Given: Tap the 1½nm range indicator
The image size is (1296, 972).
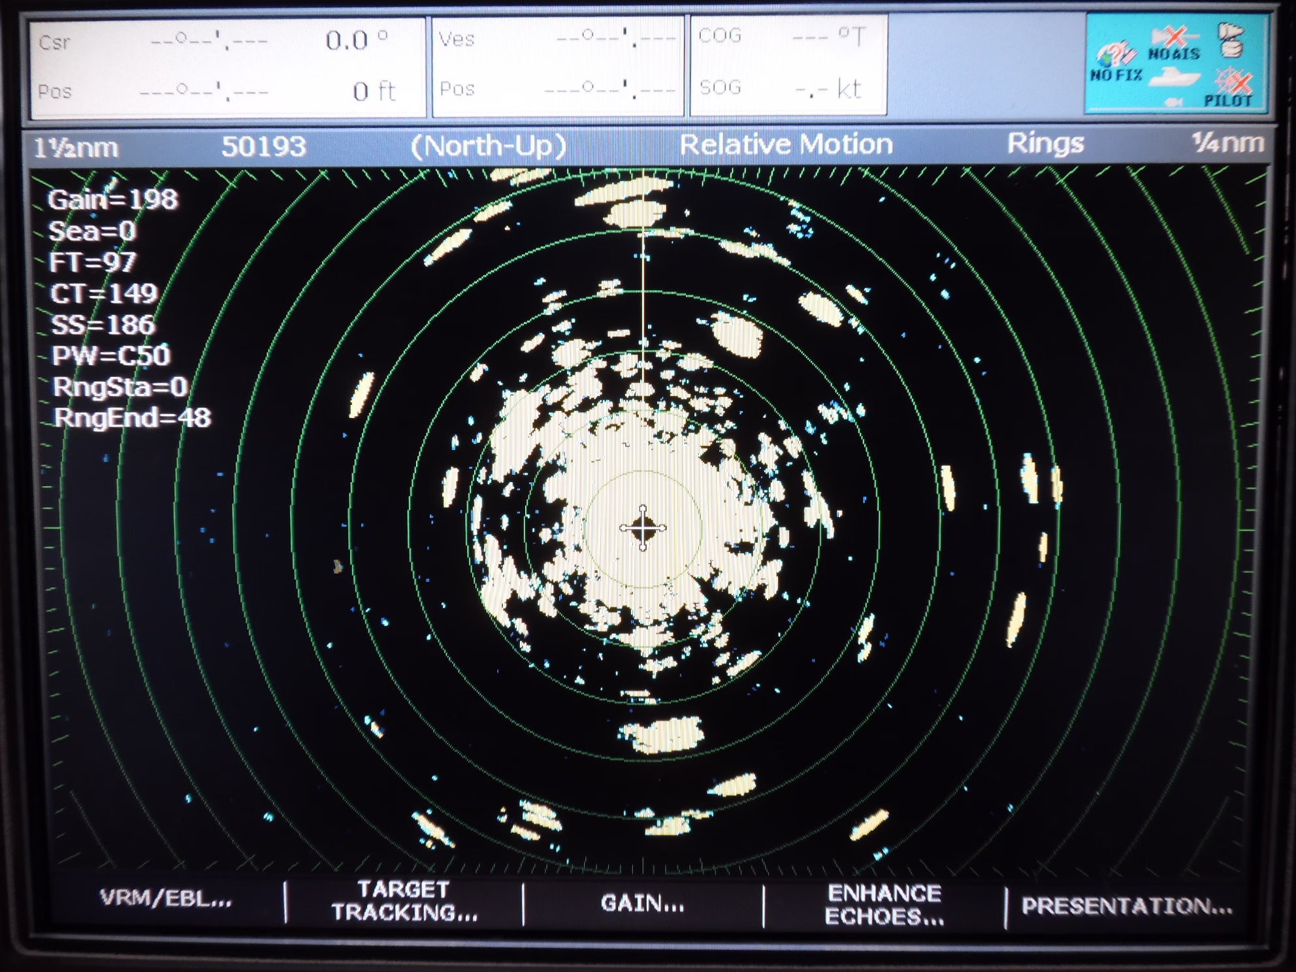Looking at the screenshot, I should coord(76,148).
